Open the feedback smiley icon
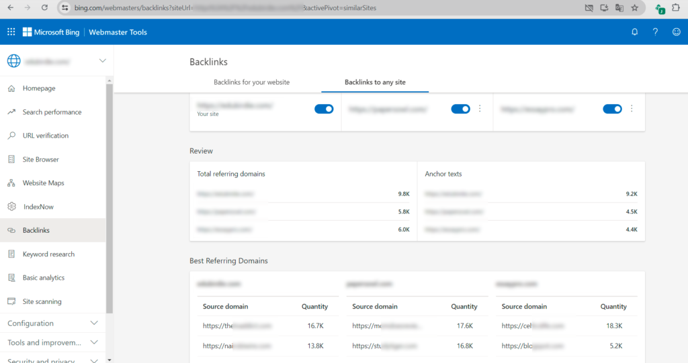688x363 pixels. point(676,32)
